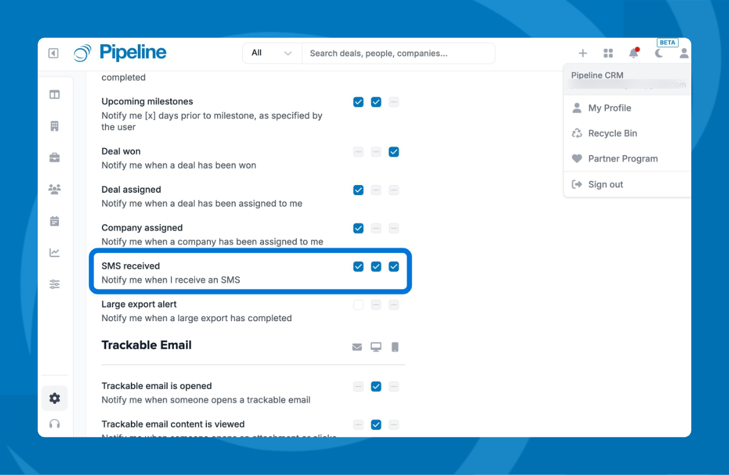The width and height of the screenshot is (729, 475).
Task: Uncheck the Deal won mobile checkbox
Action: [394, 152]
